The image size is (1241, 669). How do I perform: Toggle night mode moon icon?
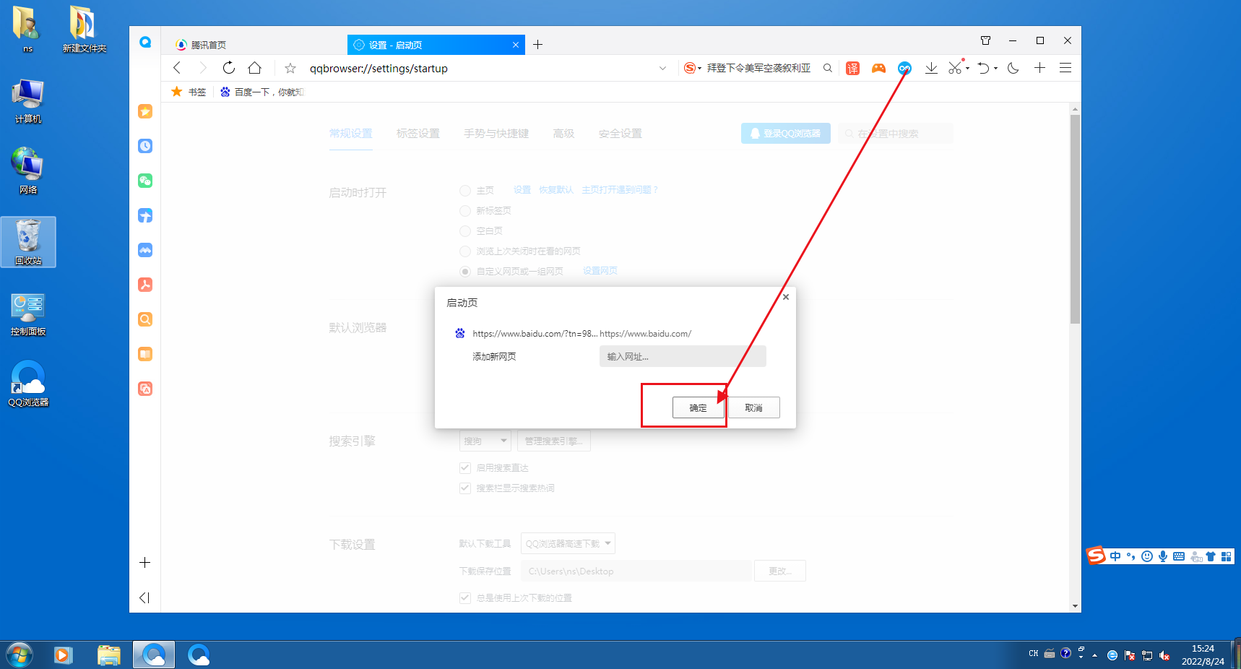point(1013,68)
